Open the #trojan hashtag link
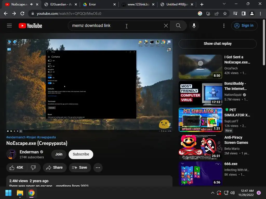266x199 pixels. click(x=31, y=137)
